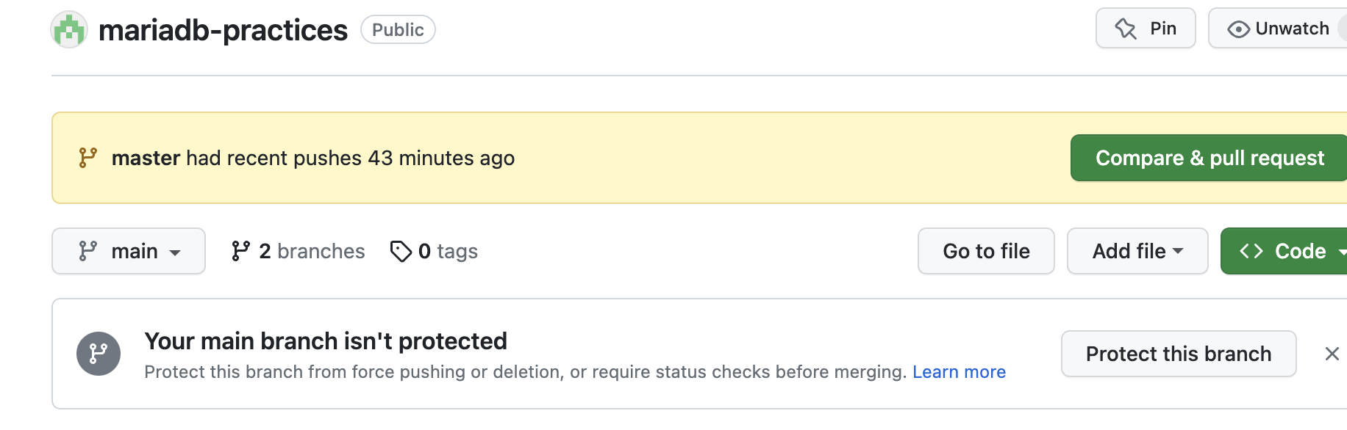Click the tag icon beside 0 tags
This screenshot has width=1347, height=430.
(401, 252)
